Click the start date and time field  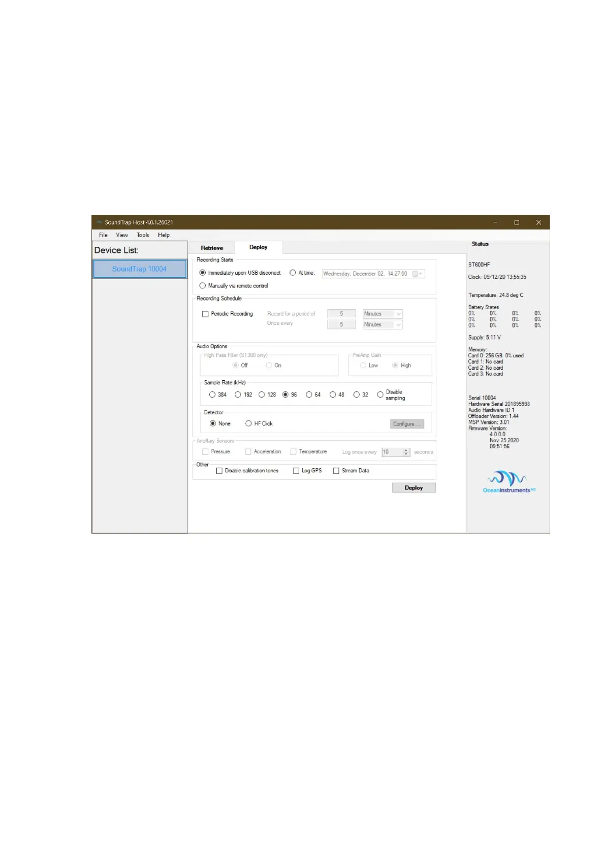tap(373, 274)
